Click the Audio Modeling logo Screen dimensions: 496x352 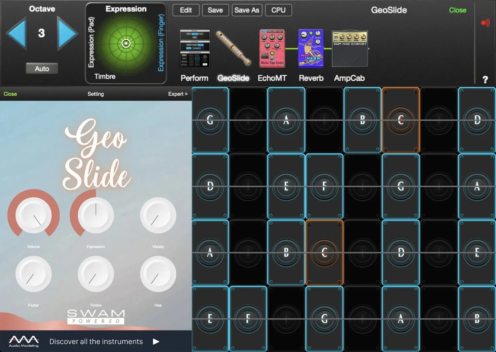[x=24, y=341]
